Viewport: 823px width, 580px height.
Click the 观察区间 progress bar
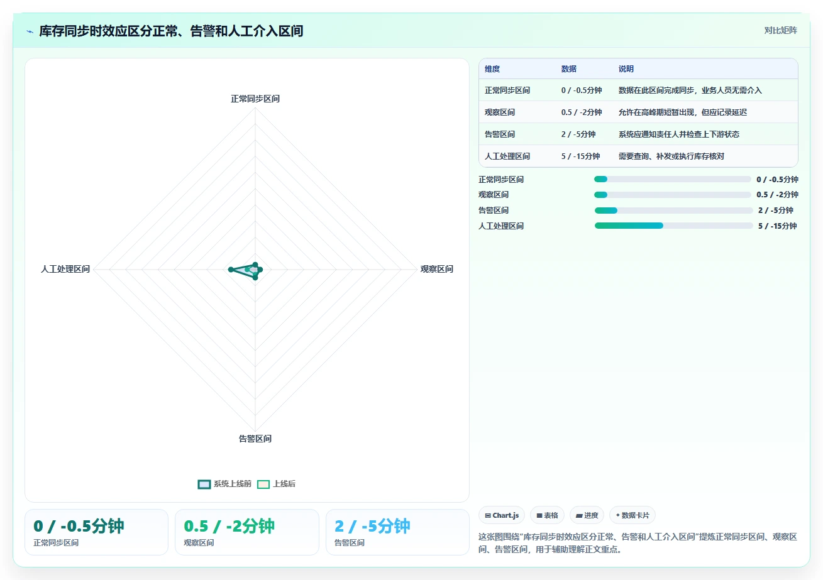click(x=673, y=195)
